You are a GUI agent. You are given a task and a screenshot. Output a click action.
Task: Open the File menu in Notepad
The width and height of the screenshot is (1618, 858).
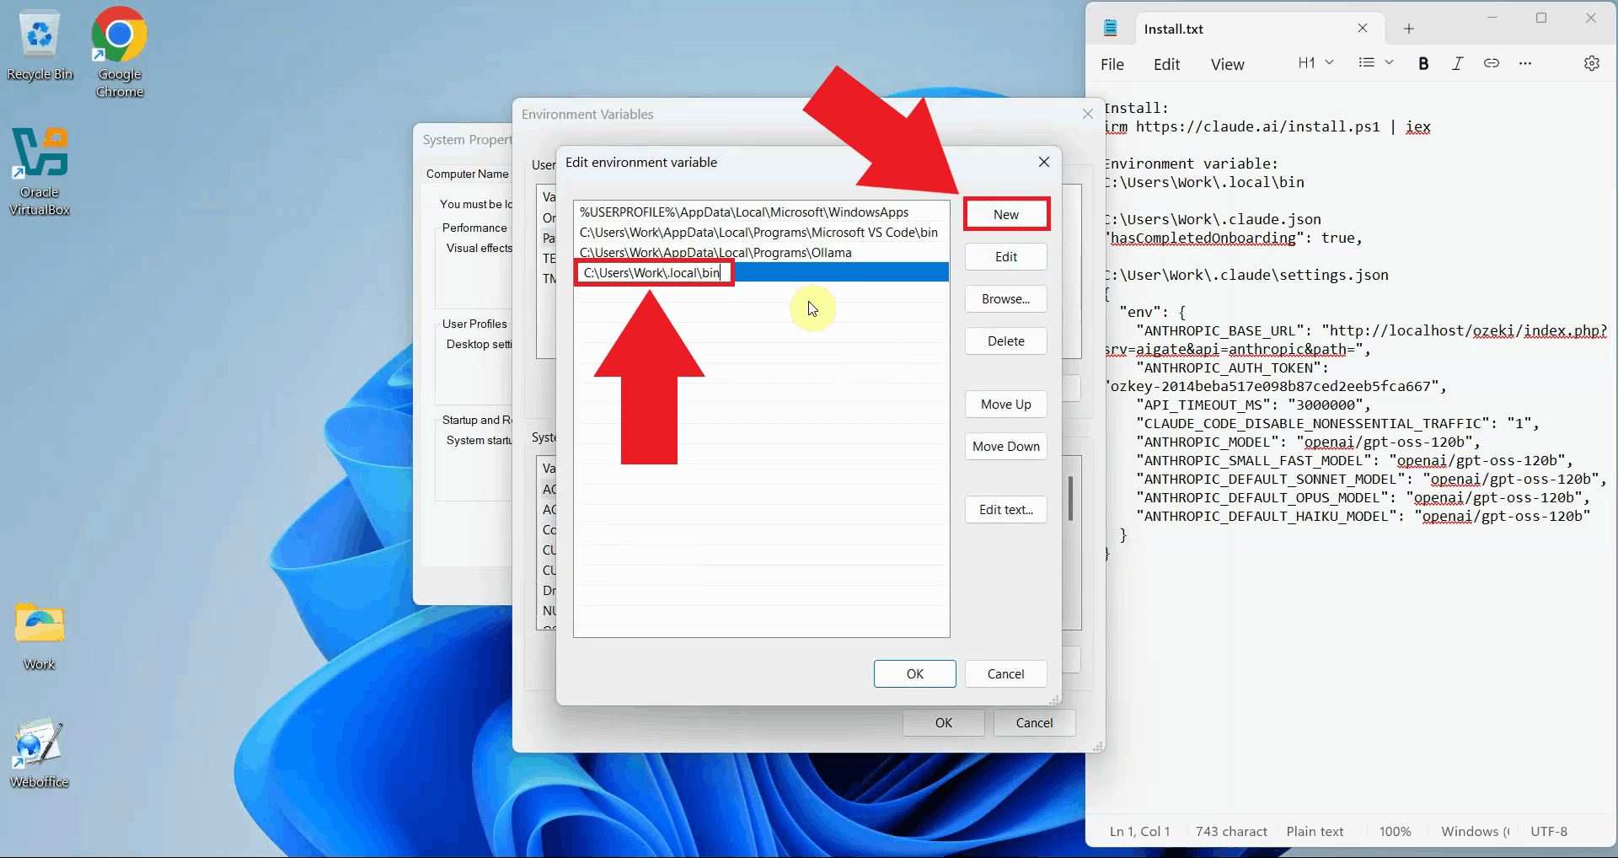click(x=1112, y=64)
